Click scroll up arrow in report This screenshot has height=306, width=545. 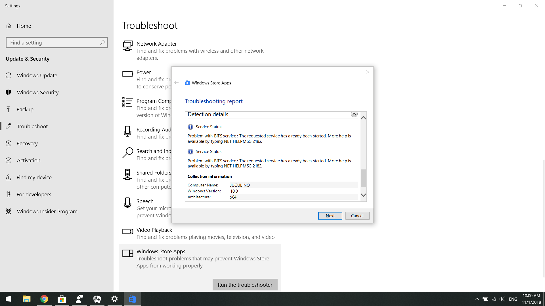coord(363,118)
